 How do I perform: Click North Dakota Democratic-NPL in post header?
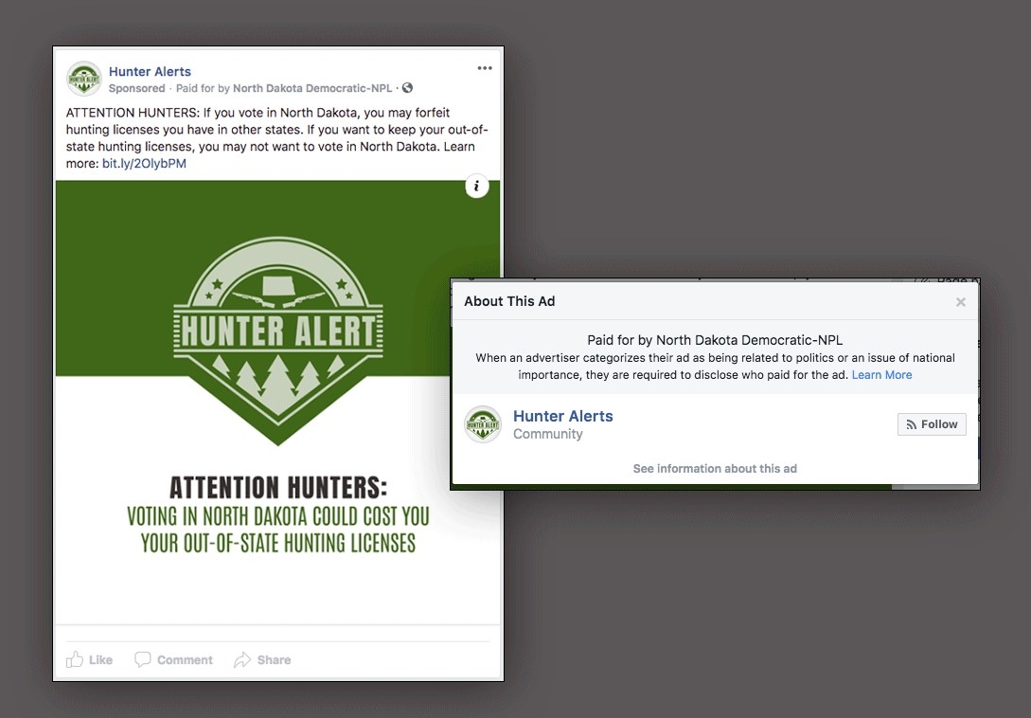[312, 88]
